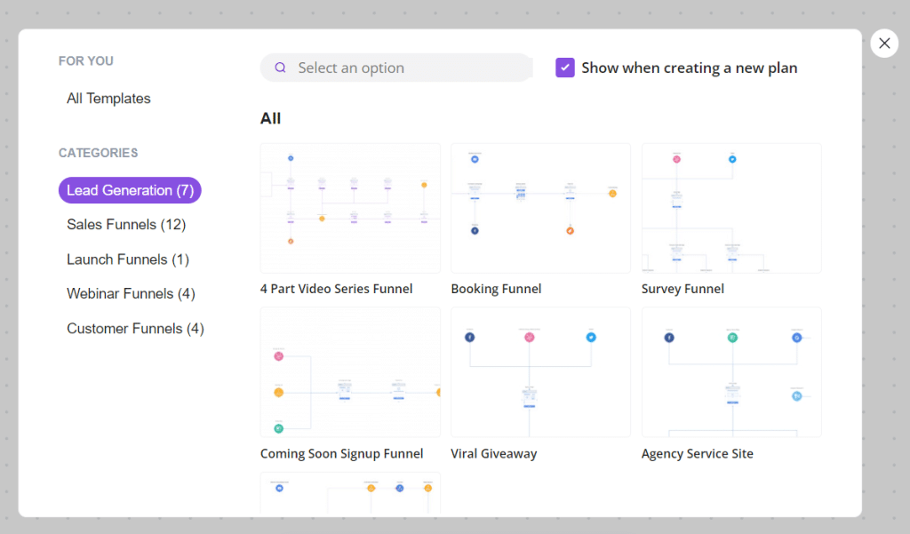
Task: Close the templates dialog with X button
Action: (x=884, y=43)
